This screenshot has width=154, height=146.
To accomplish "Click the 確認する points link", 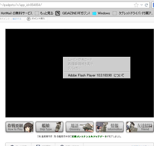I will click(17, 19).
